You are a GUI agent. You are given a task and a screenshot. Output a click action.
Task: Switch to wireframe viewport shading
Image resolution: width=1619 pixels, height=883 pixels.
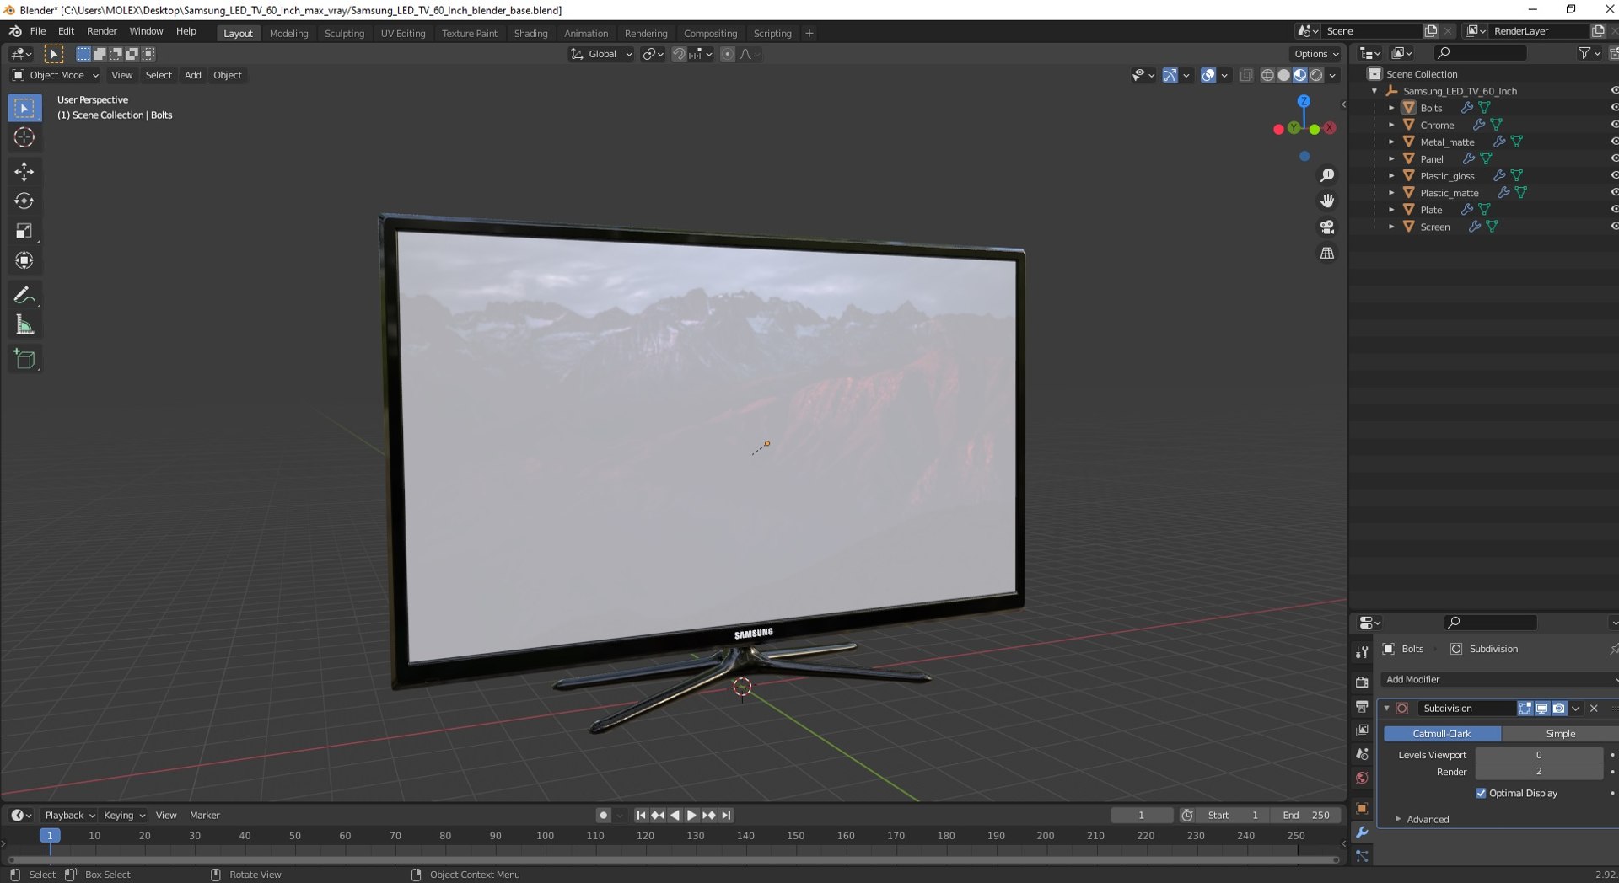(x=1267, y=75)
